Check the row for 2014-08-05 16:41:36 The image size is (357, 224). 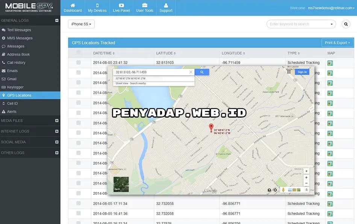(78, 213)
